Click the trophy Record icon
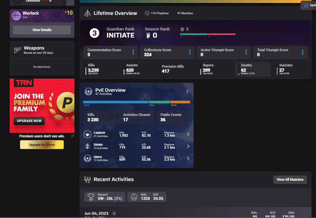 (x=92, y=197)
